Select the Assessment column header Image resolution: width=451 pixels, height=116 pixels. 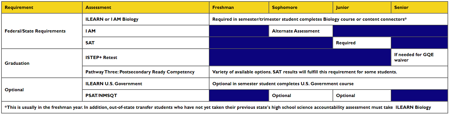(x=146, y=7)
